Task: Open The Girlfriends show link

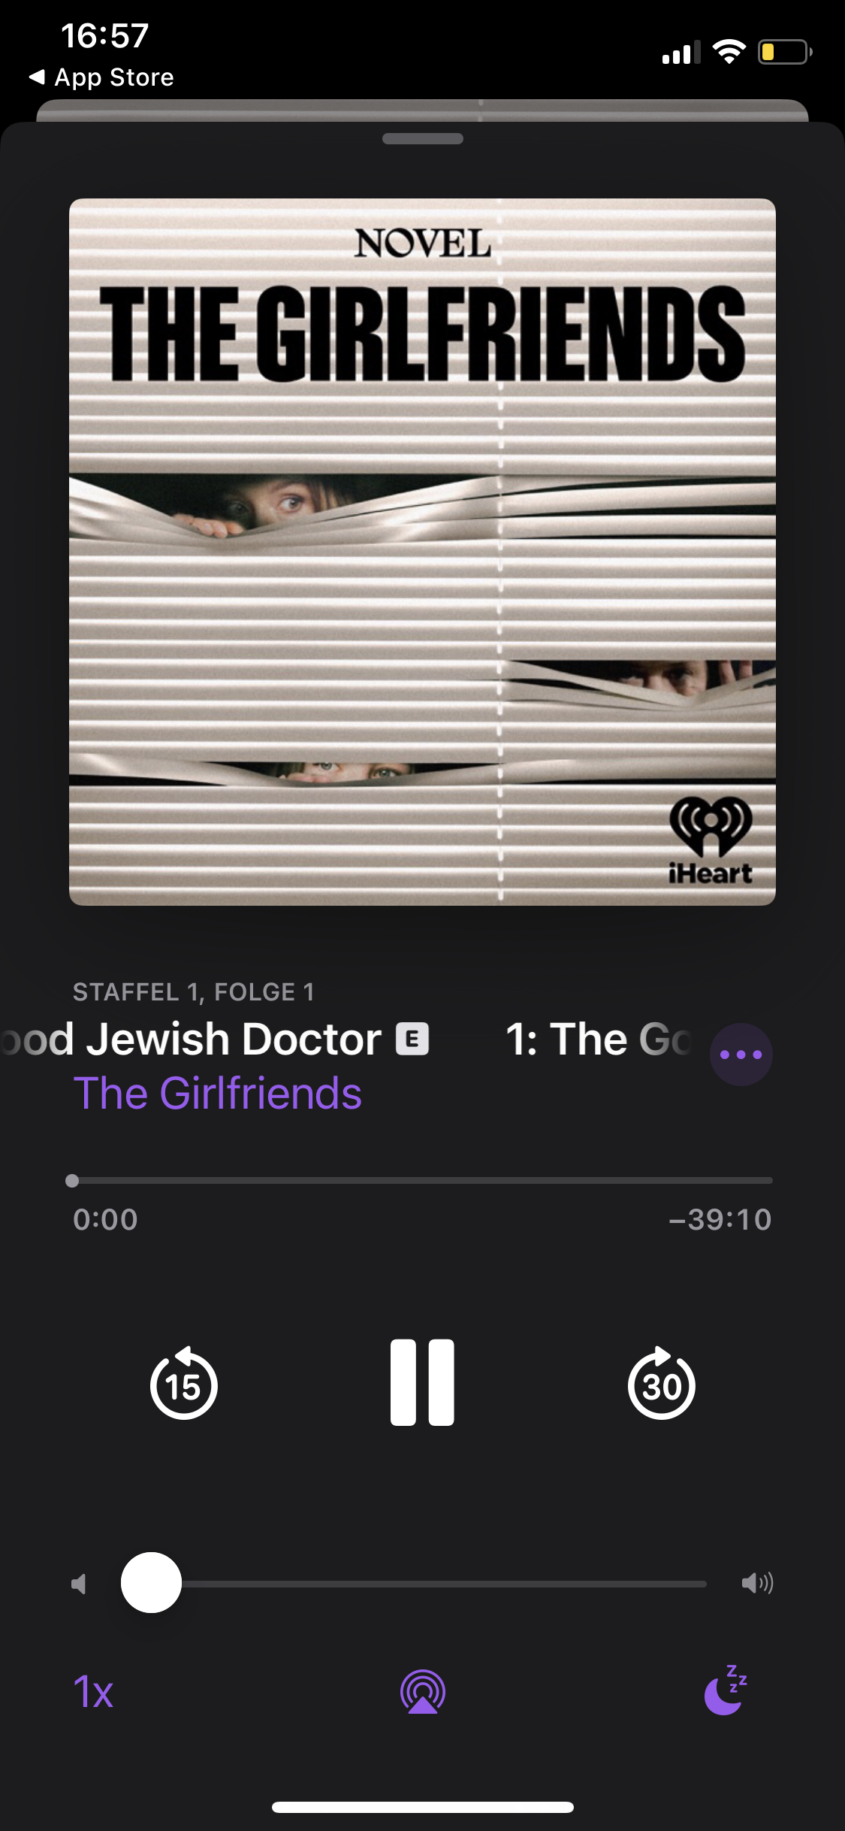Action: pyautogui.click(x=218, y=1093)
